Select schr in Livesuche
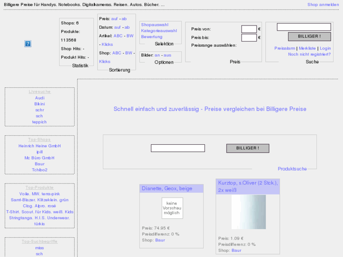Screen dimensions: 343x257 (40, 110)
